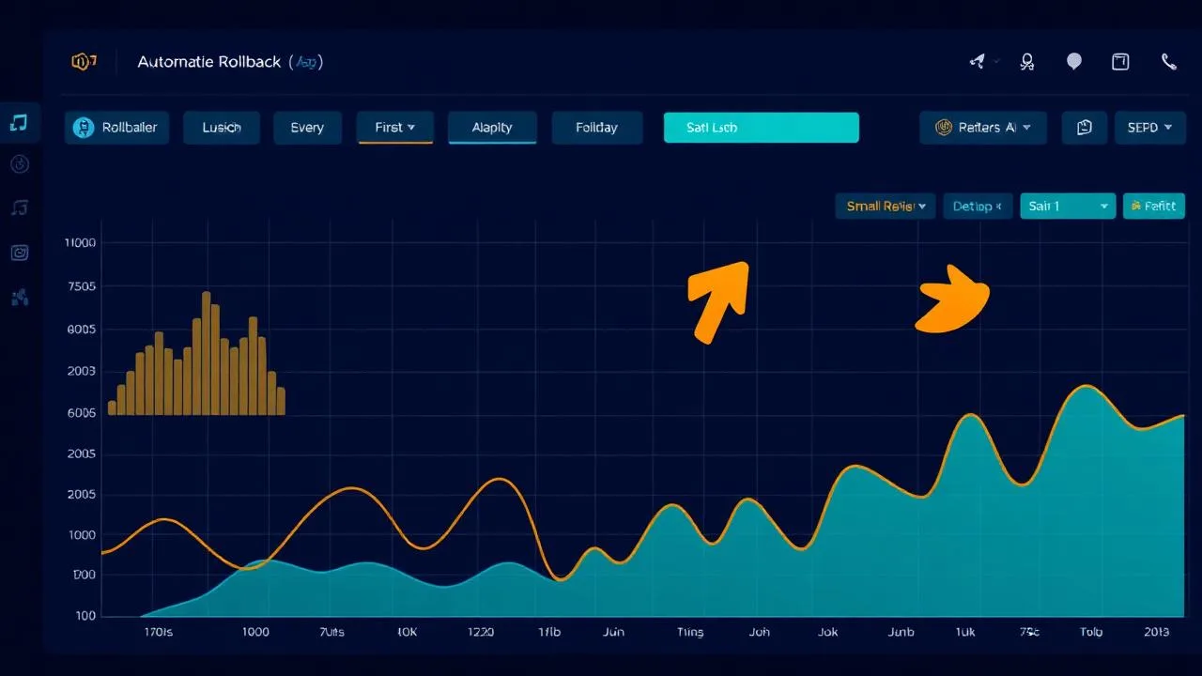
Task: Click the circular clock sidebar icon
Action: (x=20, y=164)
